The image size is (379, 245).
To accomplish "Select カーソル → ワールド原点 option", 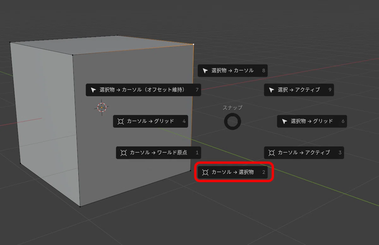I will click(x=159, y=153).
